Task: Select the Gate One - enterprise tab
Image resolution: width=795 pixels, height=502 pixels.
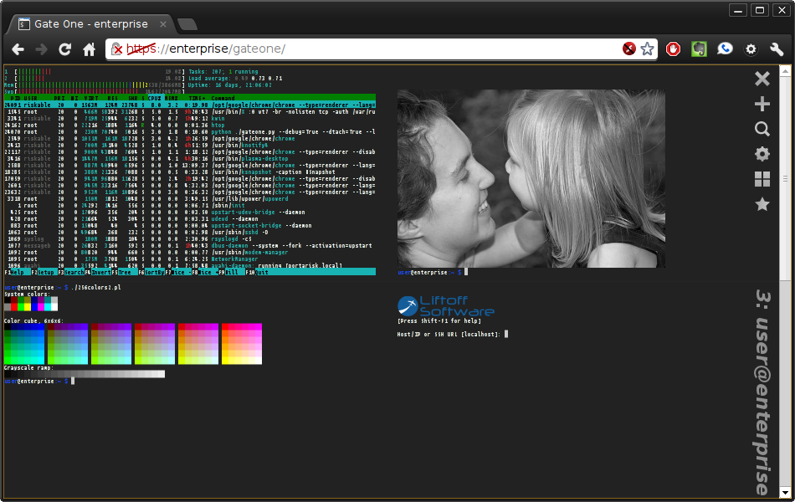Action: (x=92, y=23)
